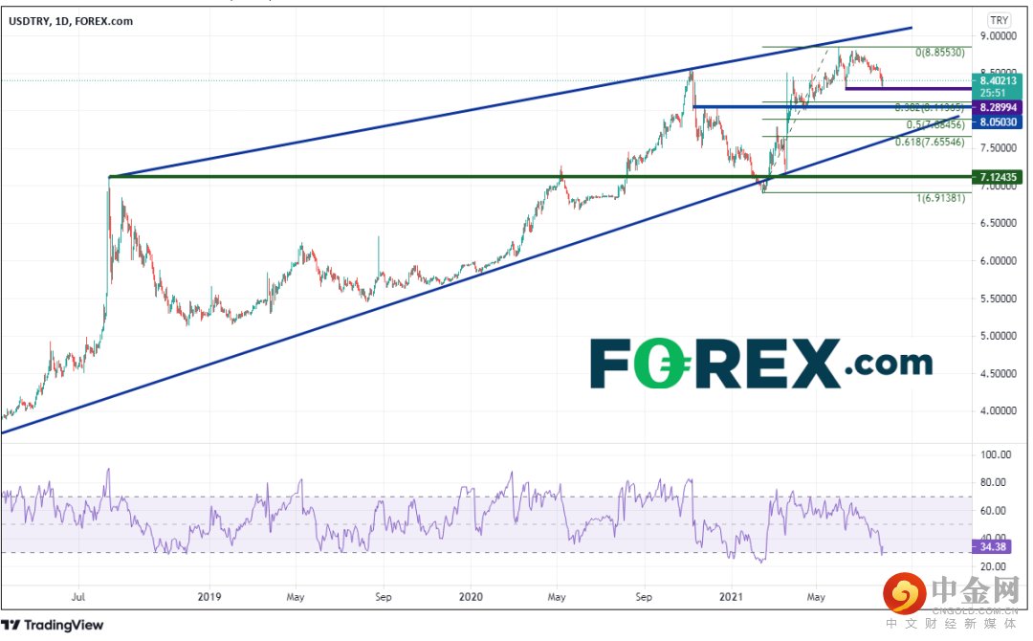1033x641 pixels.
Task: Click the 20.00 RSI axis value
Action: point(994,566)
